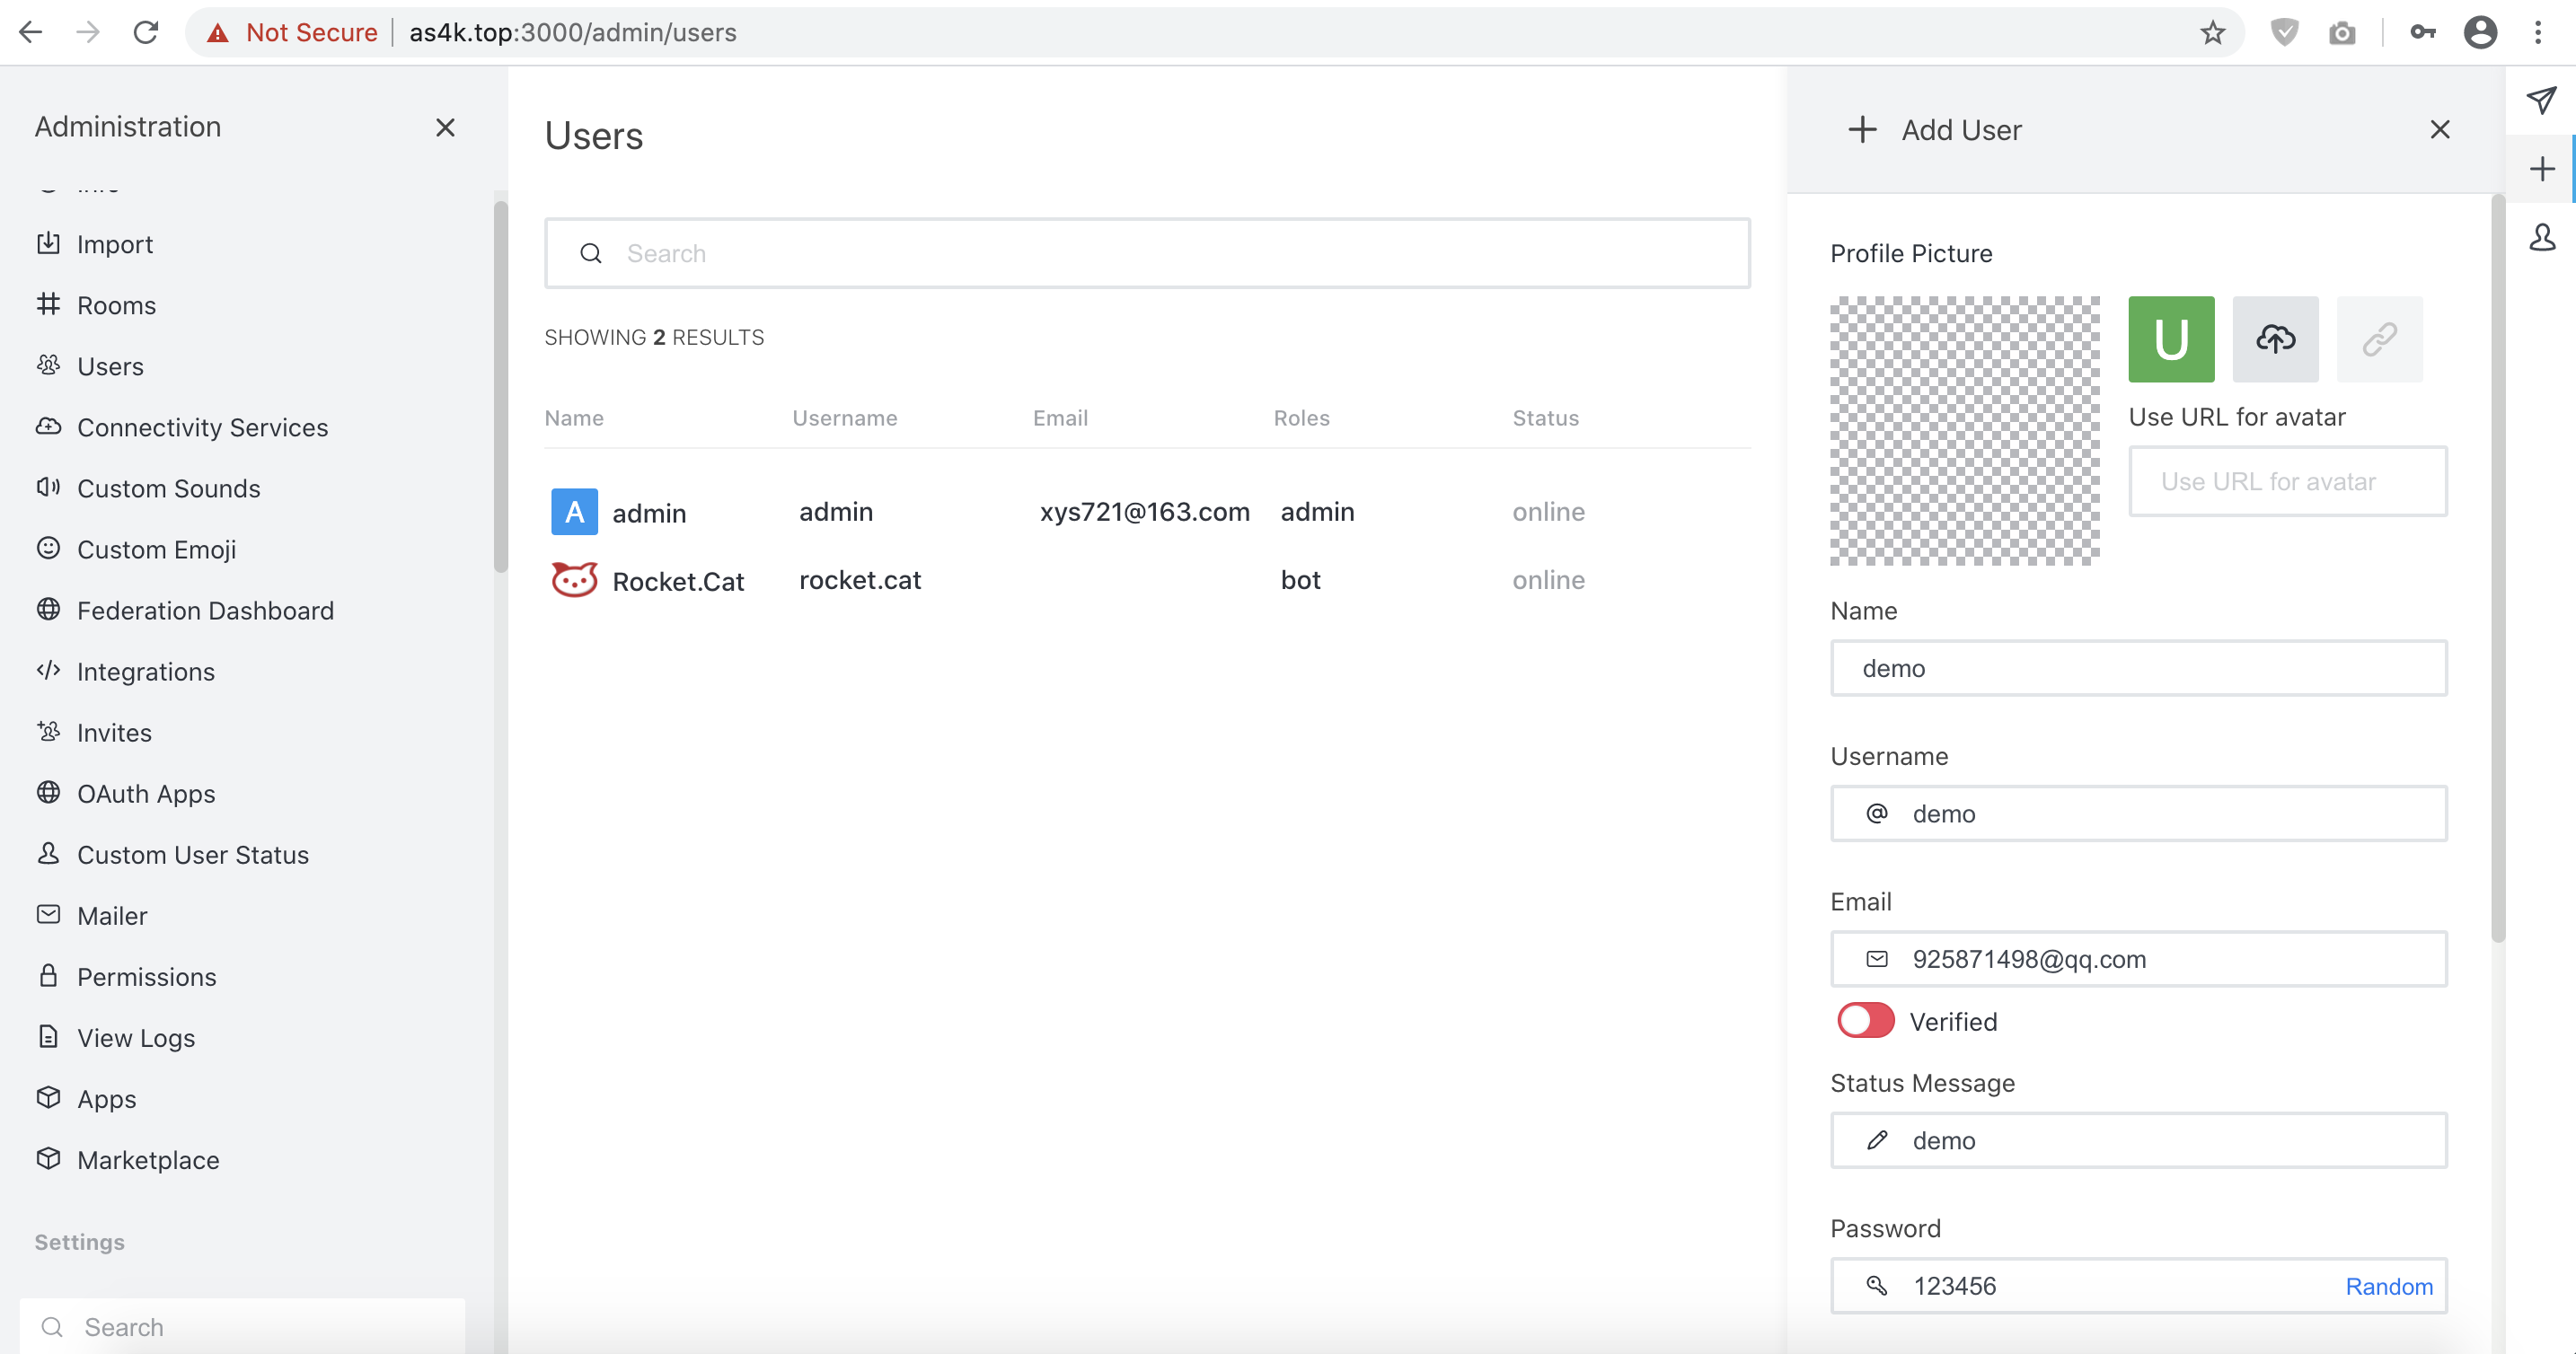Click the plus add-user icon in right rail
This screenshot has width=2576, height=1354.
pos(2541,169)
